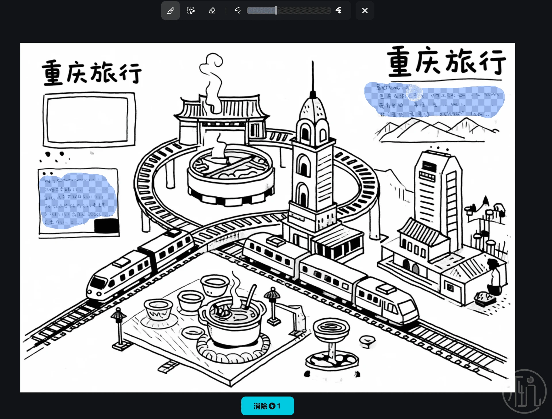Click the blue masked area in the left note
Viewport: 552px width, 419px height.
coord(78,200)
